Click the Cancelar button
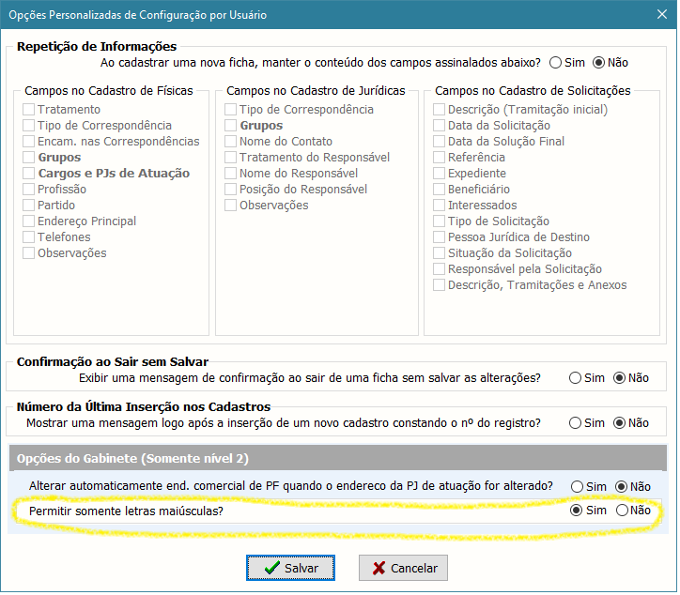Viewport: 680px width, 595px height. [403, 568]
